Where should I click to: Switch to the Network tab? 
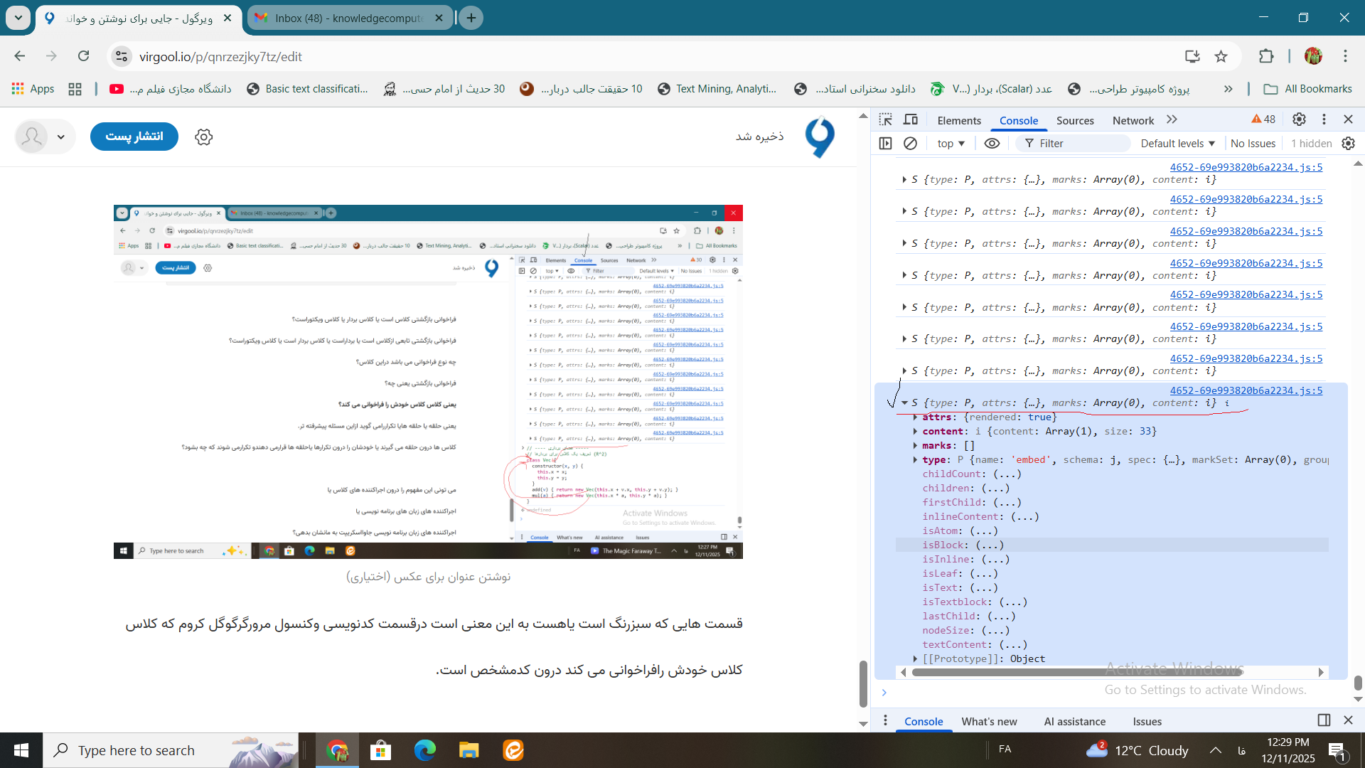tap(1133, 120)
